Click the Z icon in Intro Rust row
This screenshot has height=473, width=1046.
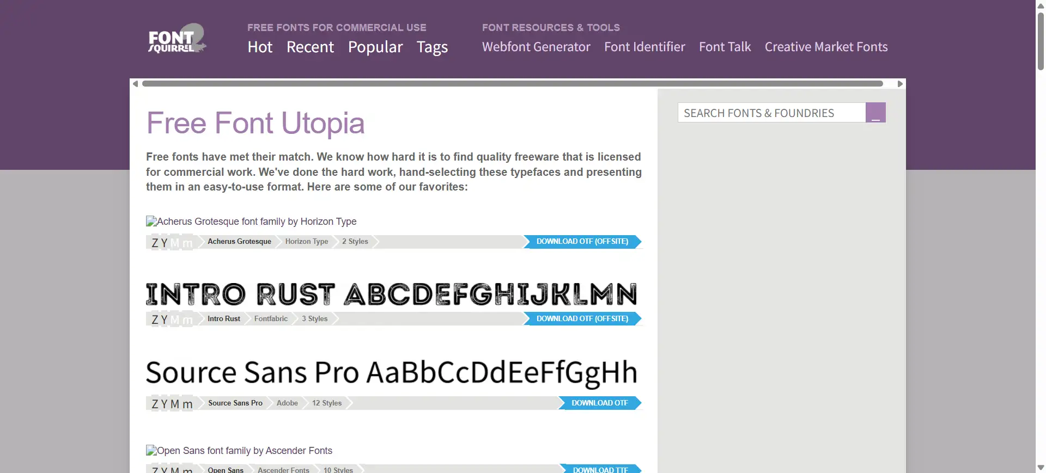pos(155,320)
